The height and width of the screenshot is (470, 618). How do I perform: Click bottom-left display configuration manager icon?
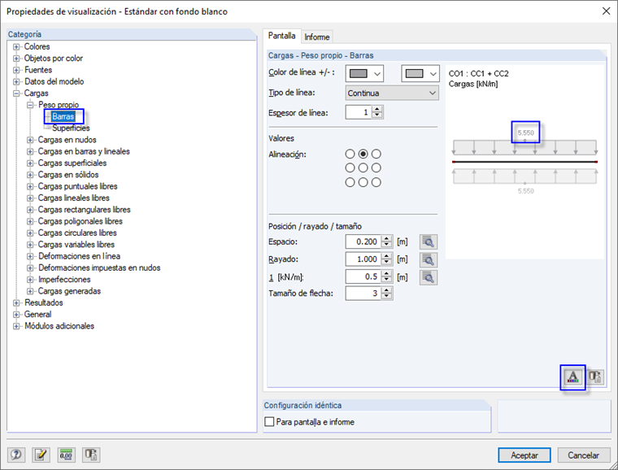click(x=91, y=455)
